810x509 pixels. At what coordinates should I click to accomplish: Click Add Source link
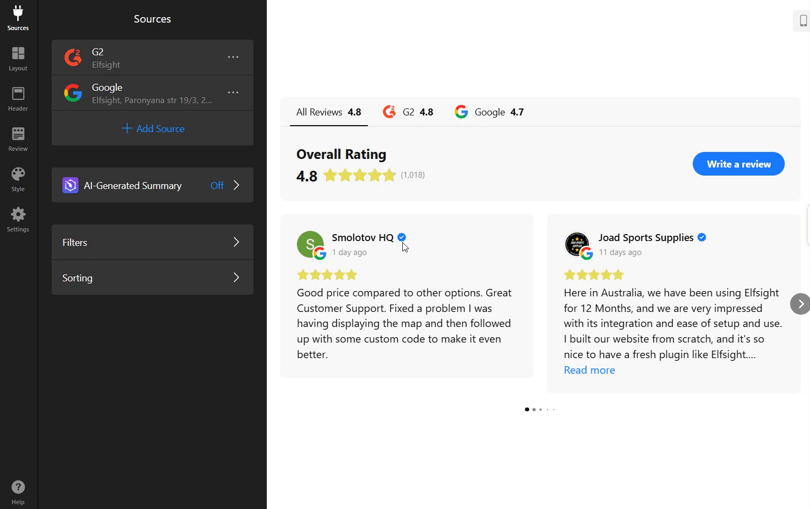coord(153,128)
